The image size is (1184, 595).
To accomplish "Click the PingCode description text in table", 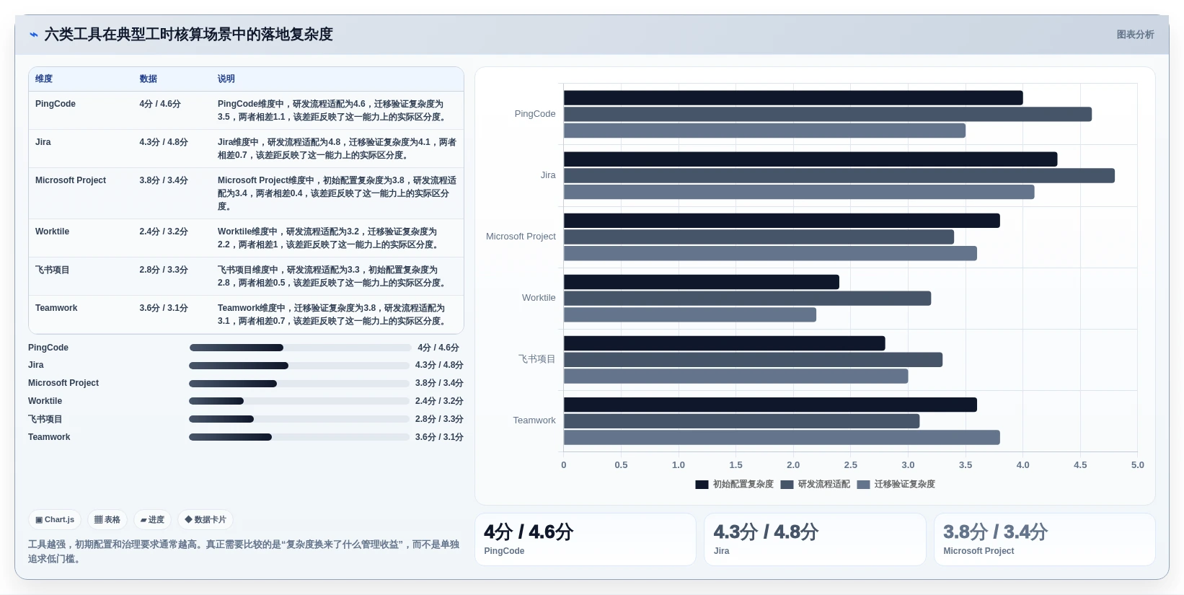I will (332, 110).
